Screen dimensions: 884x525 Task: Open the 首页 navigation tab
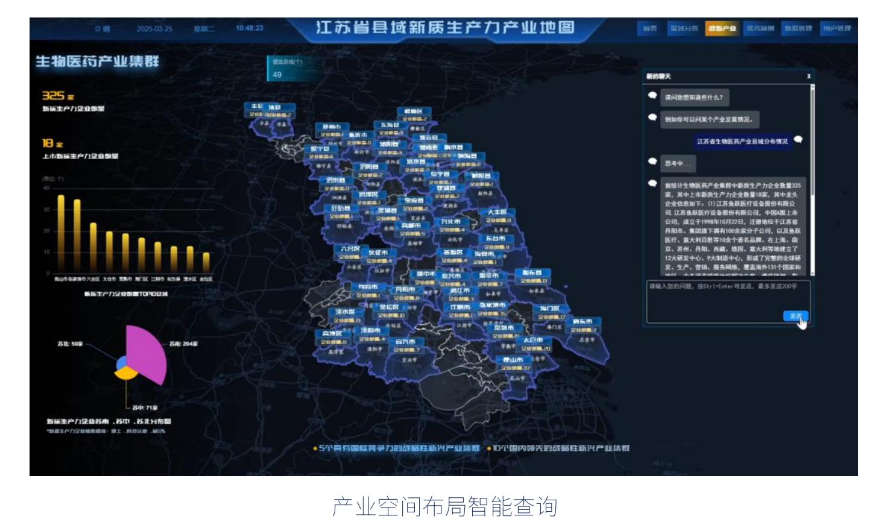click(x=649, y=28)
